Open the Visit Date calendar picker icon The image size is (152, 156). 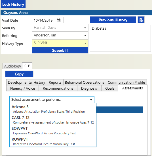coord(59,20)
